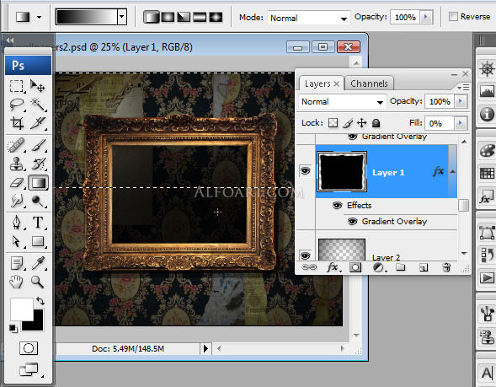Select the Hand tool

click(17, 282)
